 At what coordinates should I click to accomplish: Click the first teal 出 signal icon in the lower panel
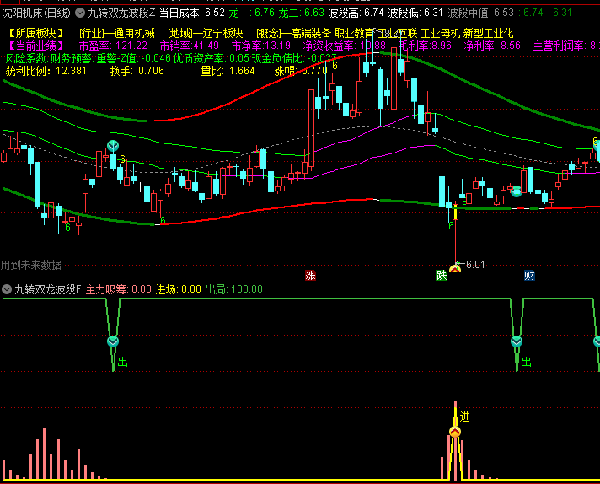[113, 341]
